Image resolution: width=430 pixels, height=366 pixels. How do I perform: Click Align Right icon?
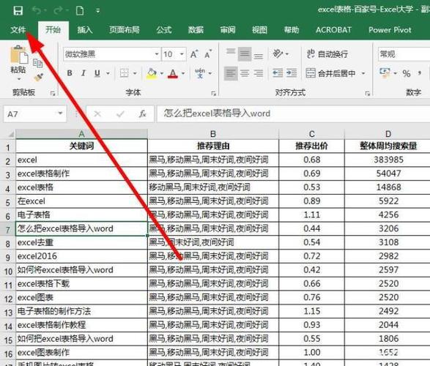pos(259,73)
